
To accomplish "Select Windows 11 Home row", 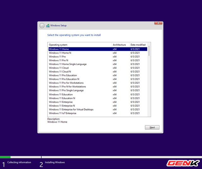I will click(98, 49).
